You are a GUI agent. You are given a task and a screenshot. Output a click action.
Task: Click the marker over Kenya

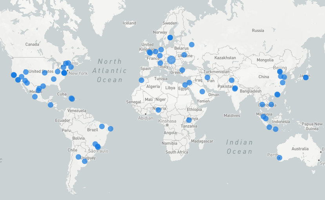click(189, 120)
